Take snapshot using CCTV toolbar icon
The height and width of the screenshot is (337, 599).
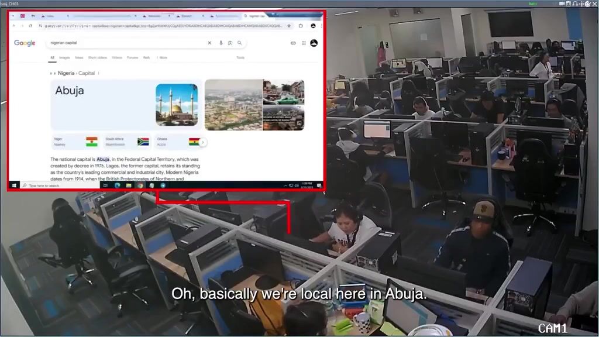pyautogui.click(x=568, y=4)
